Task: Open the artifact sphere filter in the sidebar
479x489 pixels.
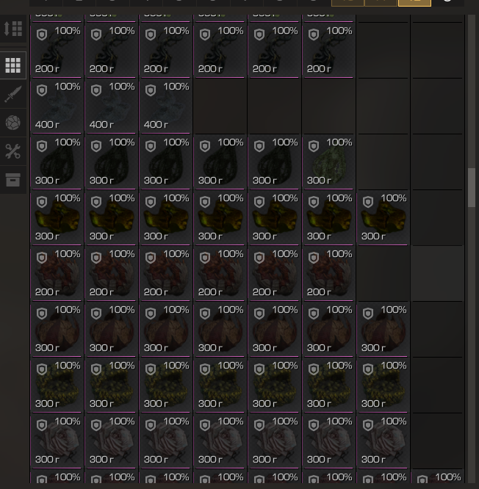Action: (13, 123)
